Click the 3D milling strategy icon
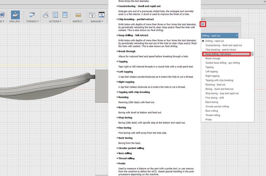This screenshot has width=266, height=176. (2, 15)
